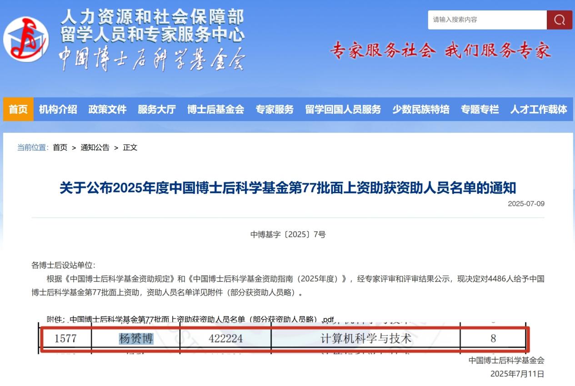The height and width of the screenshot is (386, 575).
Task: Open the 政策文件 menu item
Action: pyautogui.click(x=107, y=109)
